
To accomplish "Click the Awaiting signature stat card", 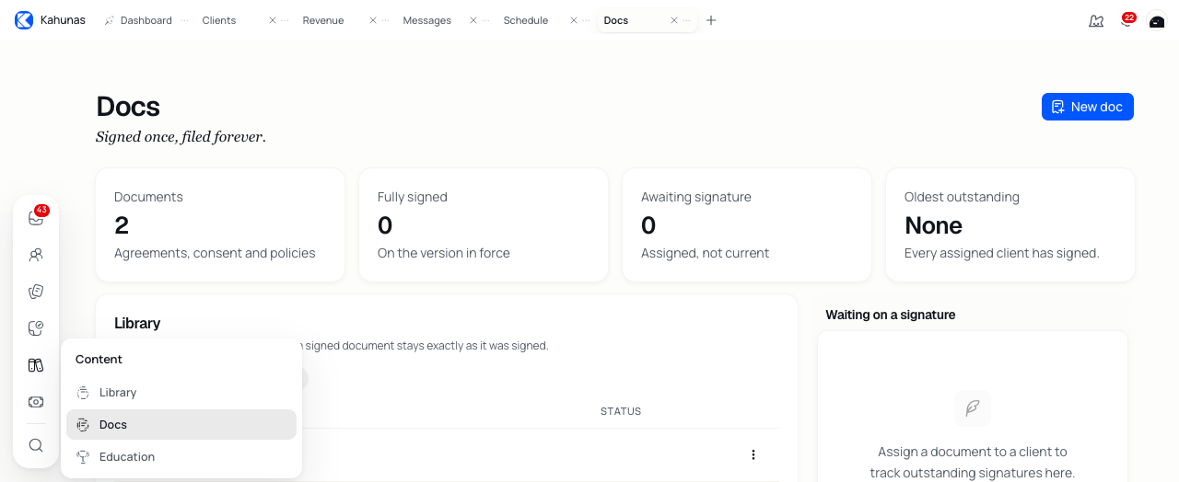I will point(747,224).
